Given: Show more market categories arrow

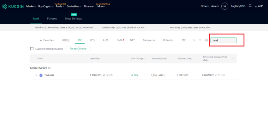Looking at the screenshot, I should pyautogui.click(x=194, y=40).
